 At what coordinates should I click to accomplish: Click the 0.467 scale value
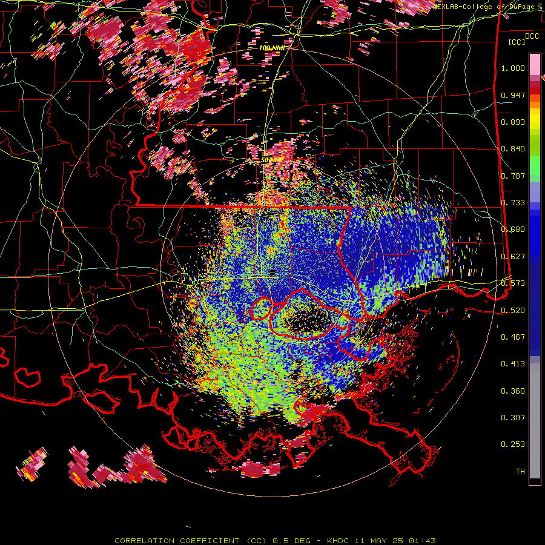(513, 337)
